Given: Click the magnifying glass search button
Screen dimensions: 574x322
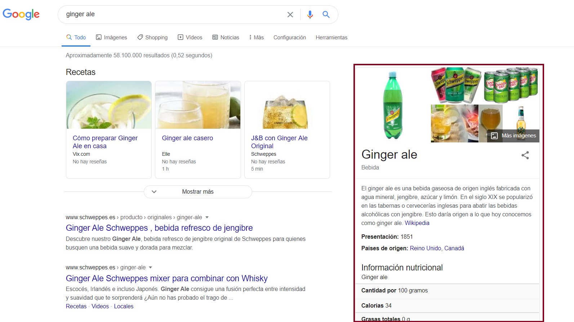Looking at the screenshot, I should [x=326, y=14].
